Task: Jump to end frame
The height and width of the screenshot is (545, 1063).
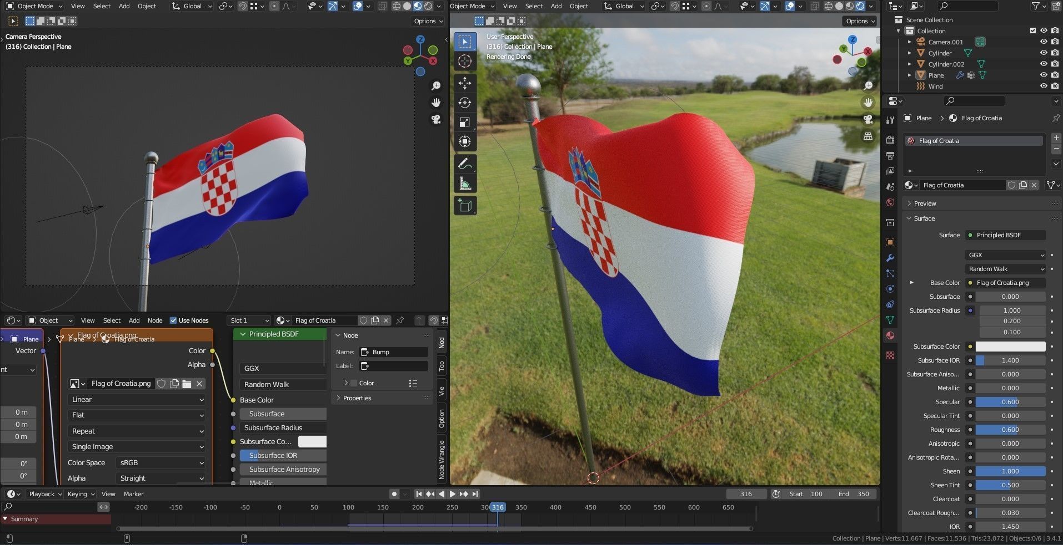Action: (x=475, y=494)
